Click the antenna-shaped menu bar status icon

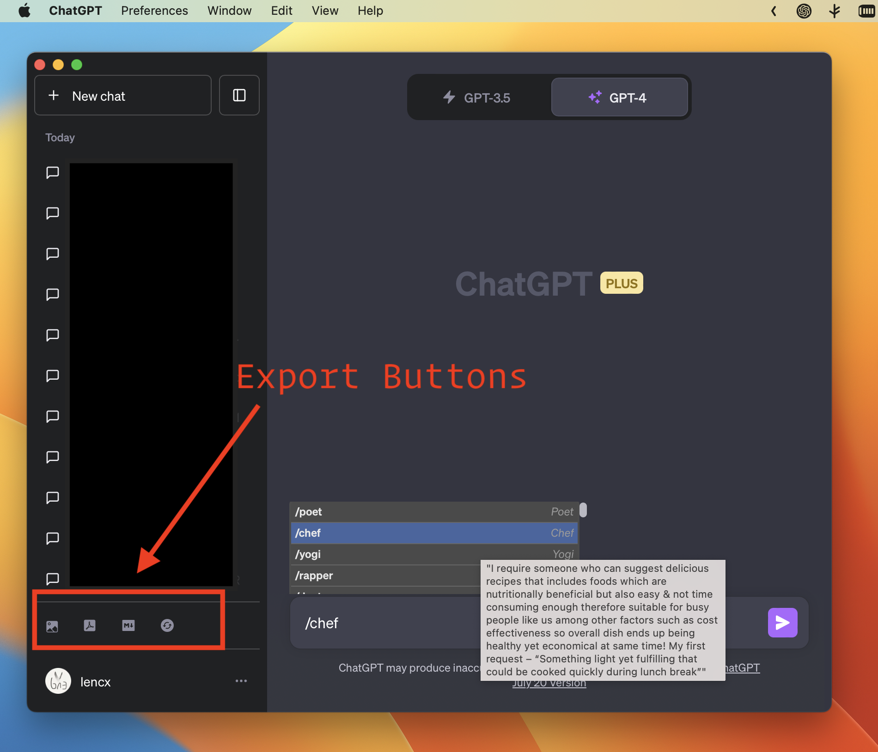835,11
